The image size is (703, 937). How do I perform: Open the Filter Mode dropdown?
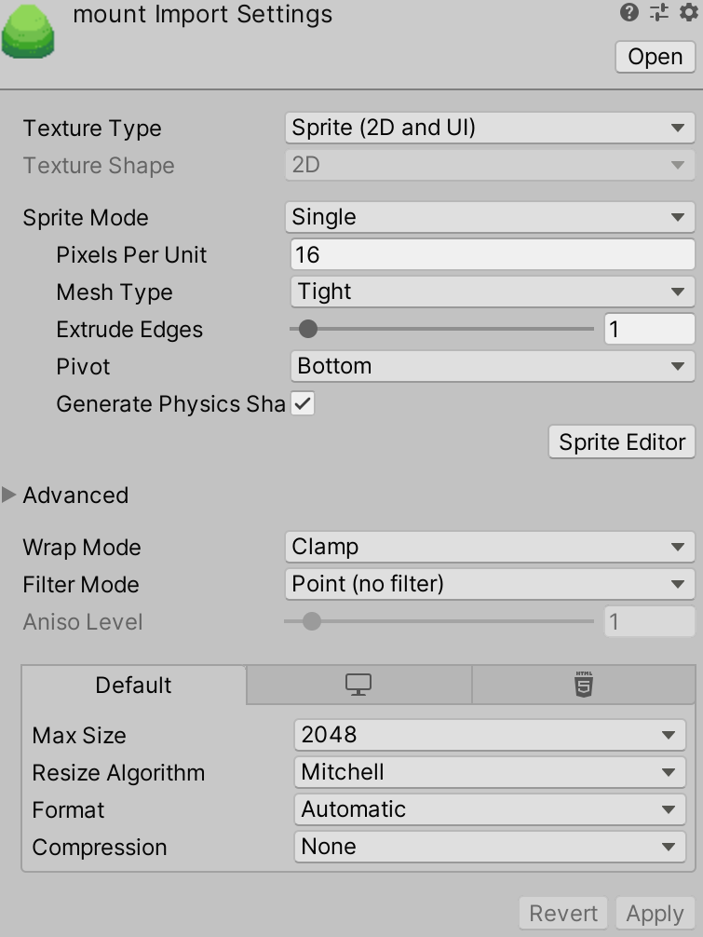tap(490, 584)
